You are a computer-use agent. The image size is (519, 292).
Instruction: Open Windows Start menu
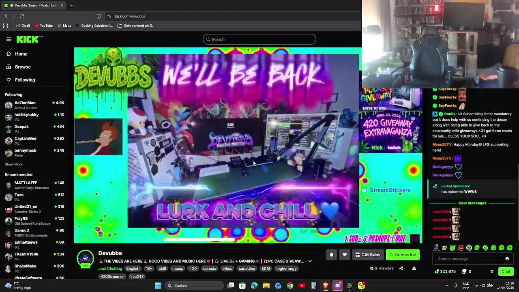click(158, 286)
